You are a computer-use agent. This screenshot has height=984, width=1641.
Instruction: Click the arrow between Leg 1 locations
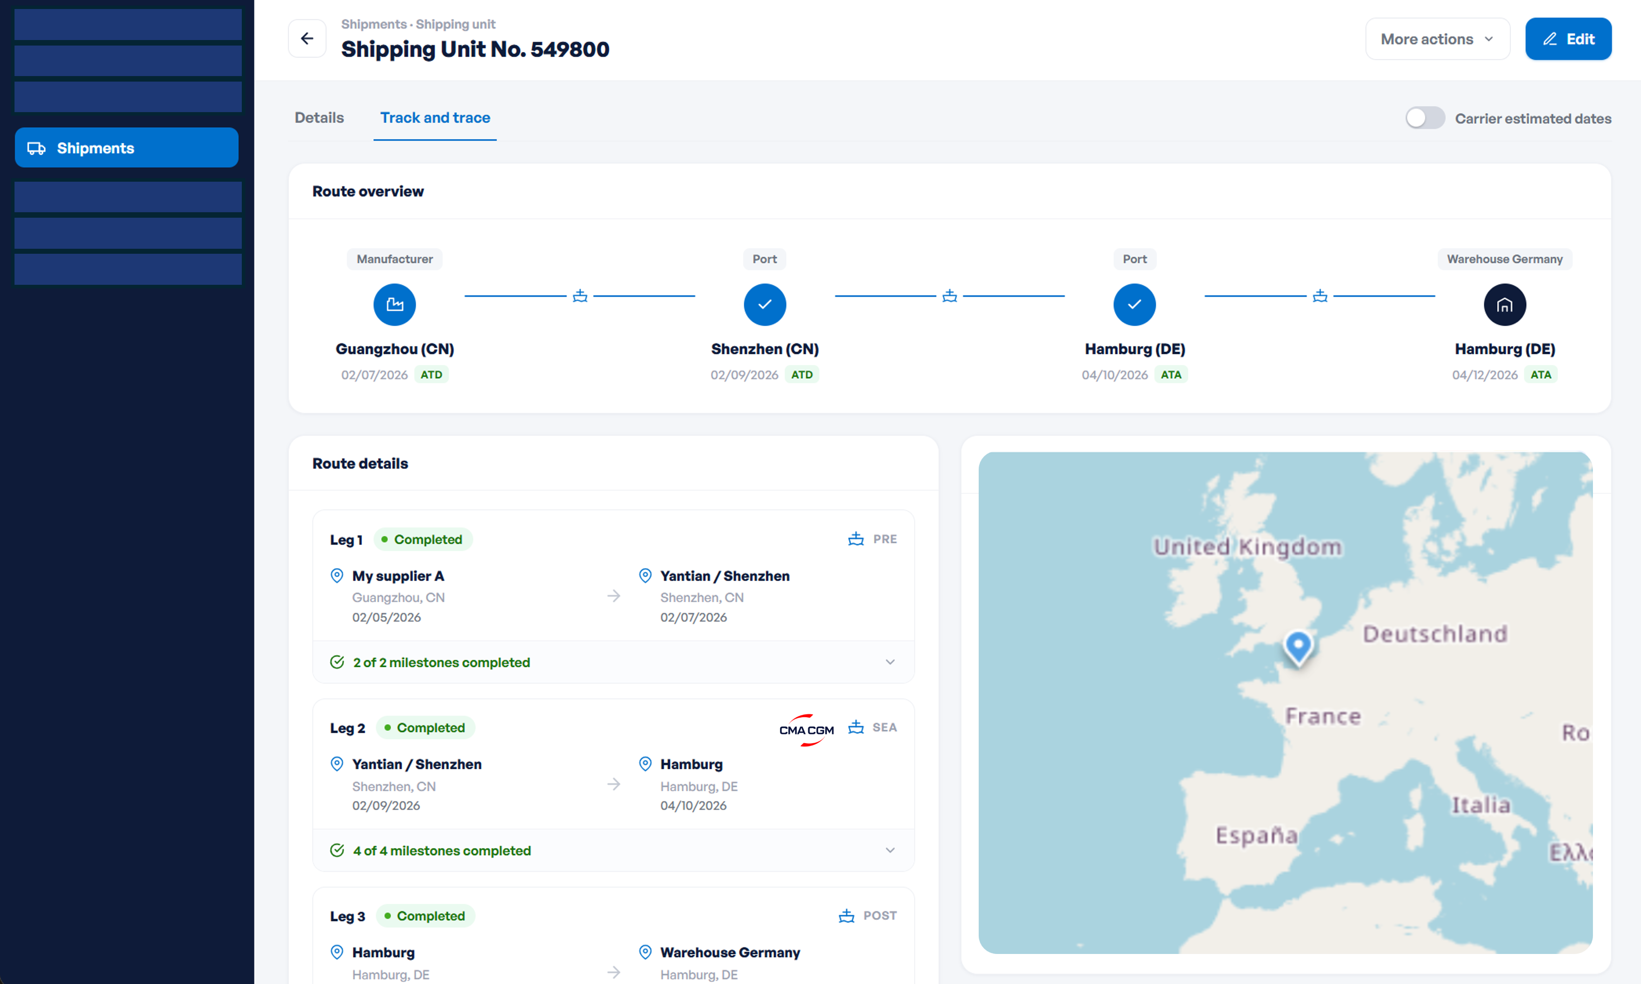pos(614,596)
